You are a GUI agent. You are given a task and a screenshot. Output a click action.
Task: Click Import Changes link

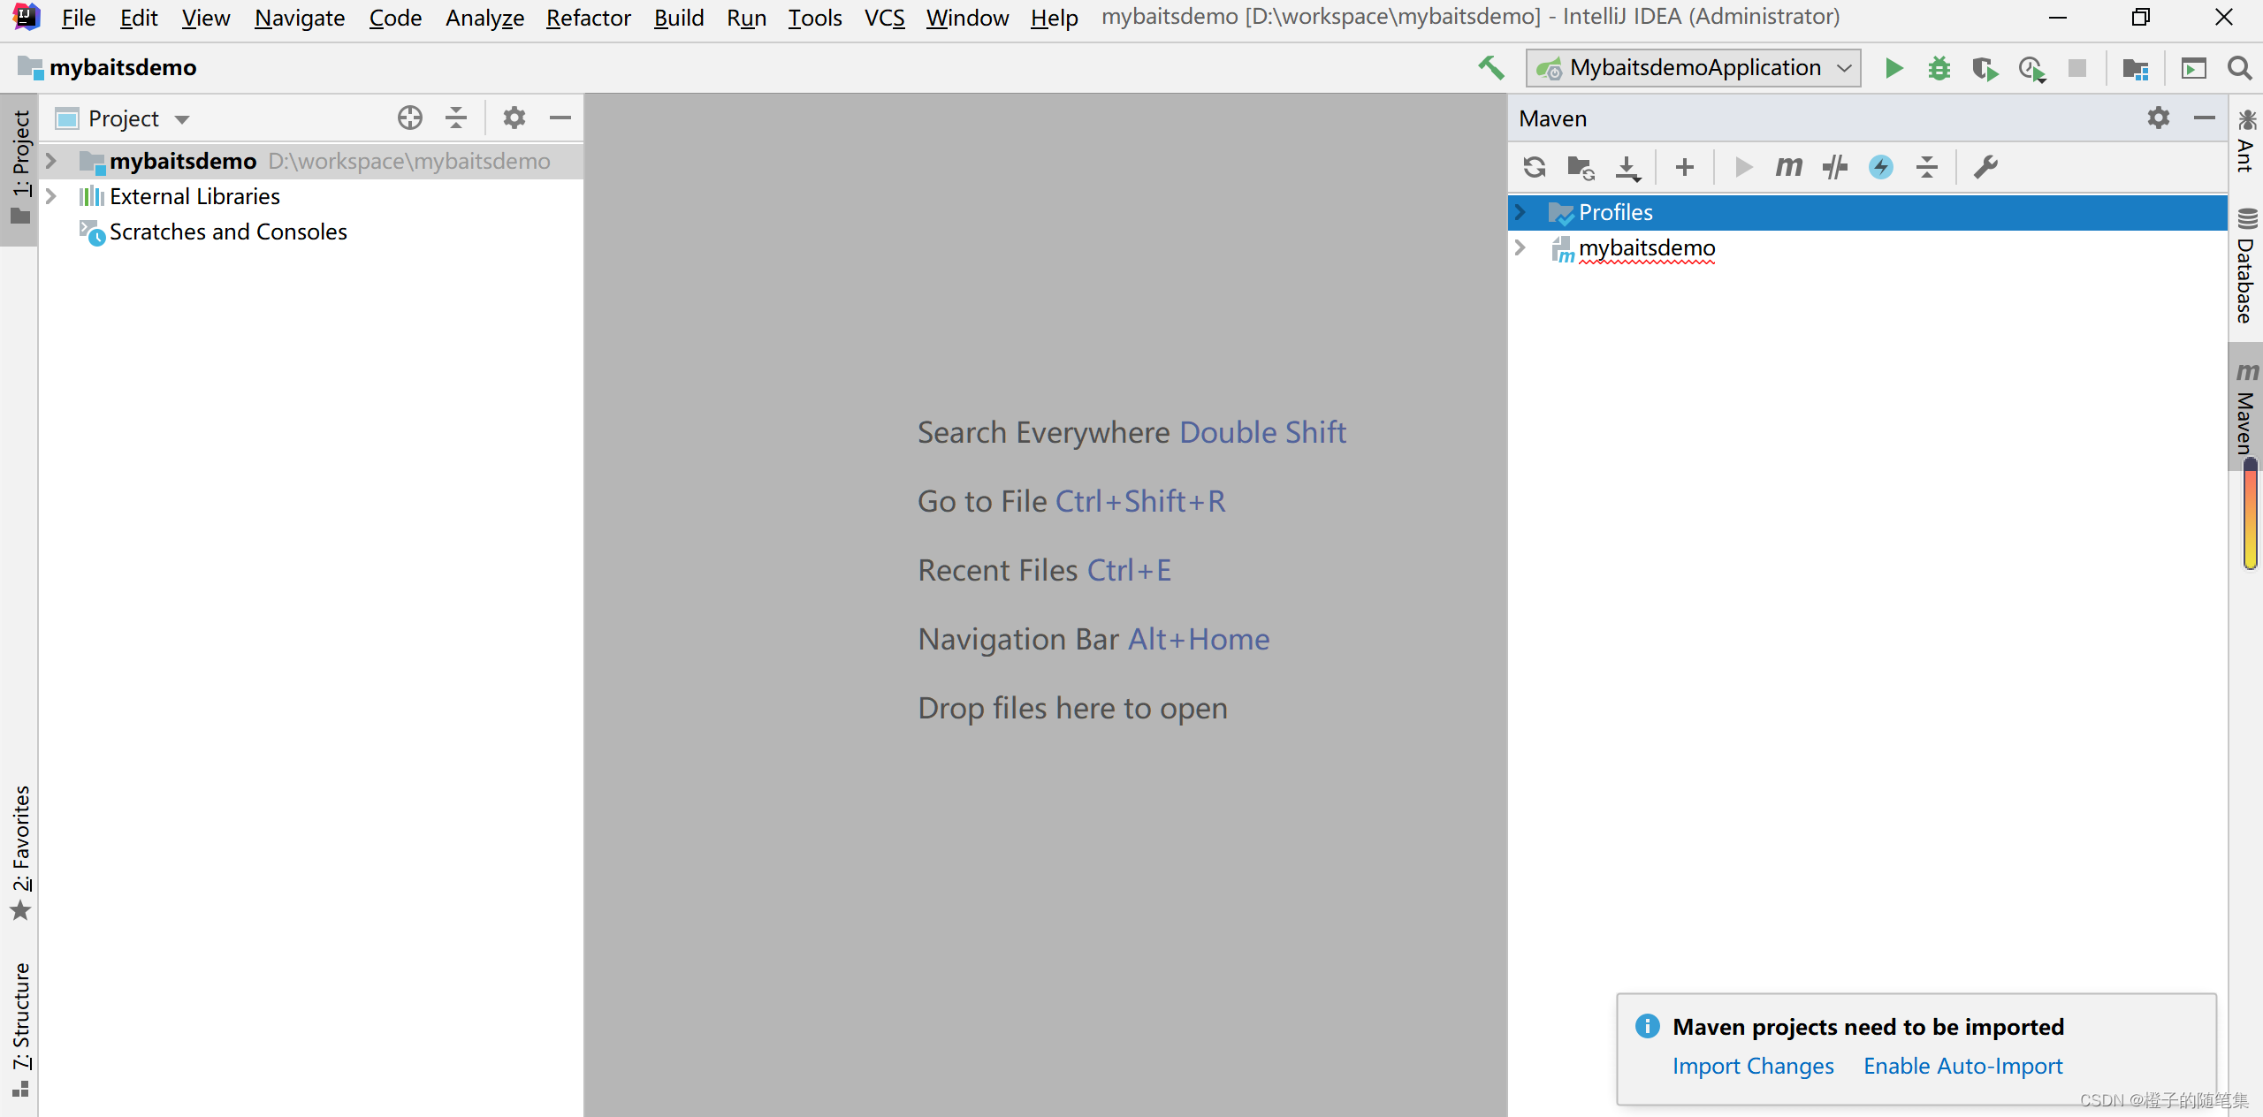tap(1753, 1066)
